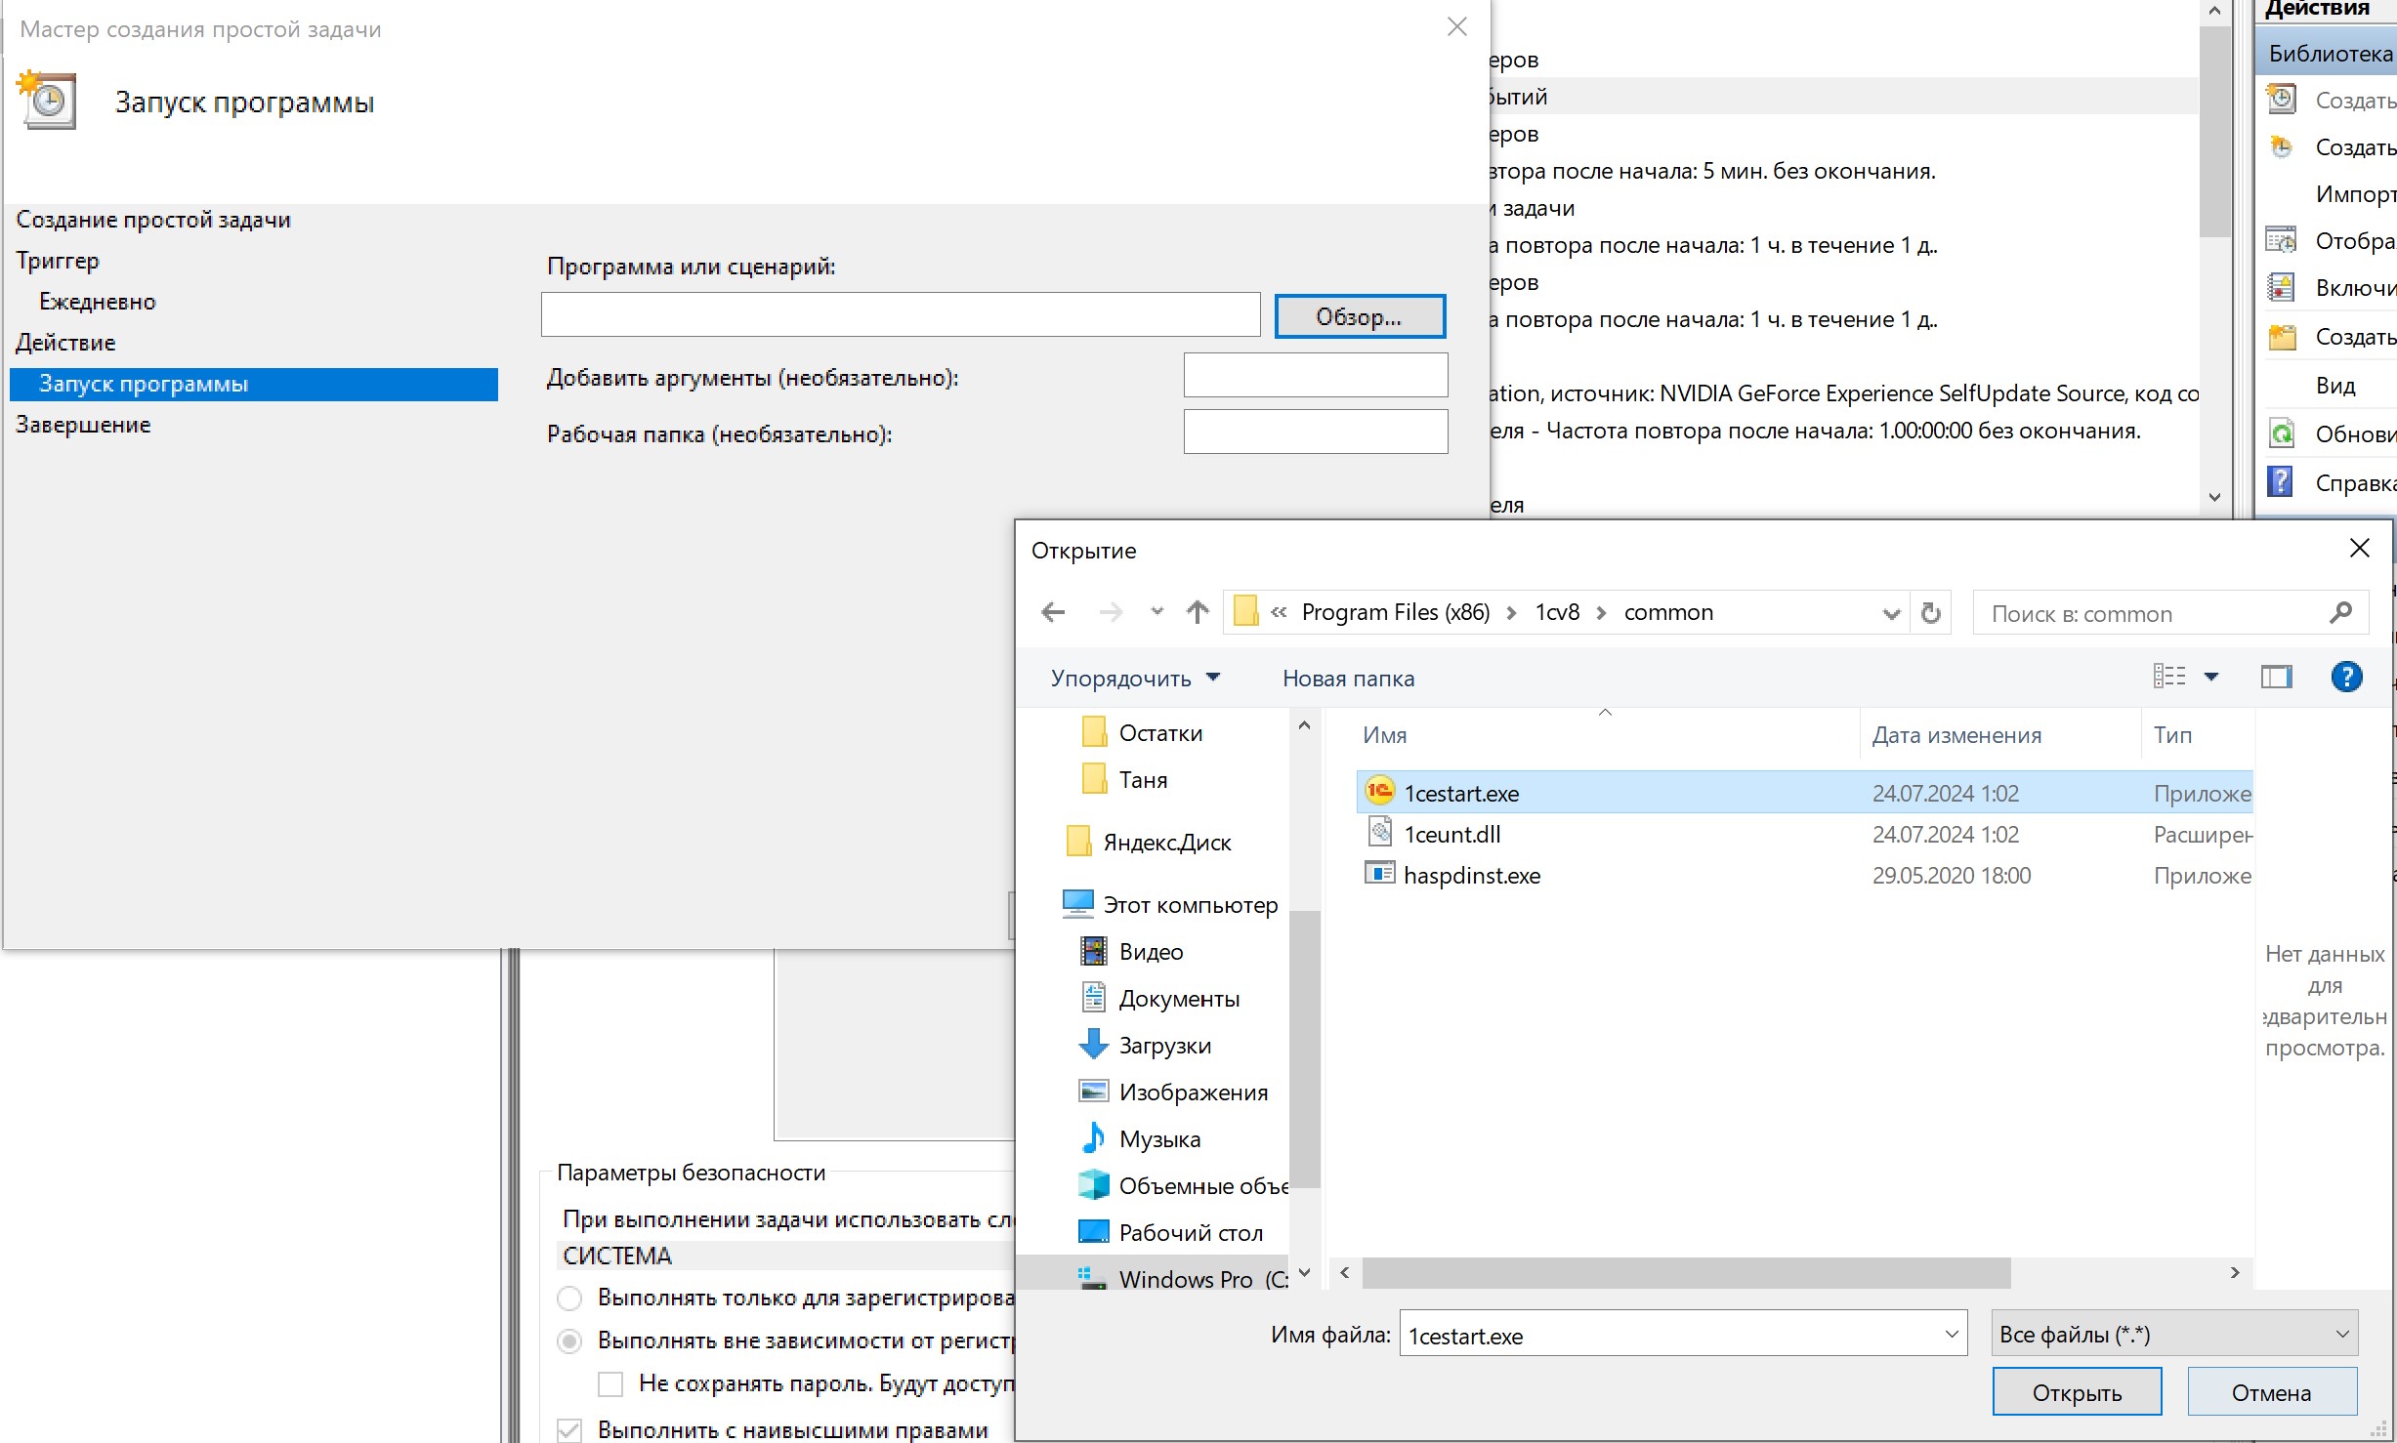Viewport: 2397px width, 1443px height.
Task: Click the 'Рабочая папка' input field
Action: tap(1315, 432)
